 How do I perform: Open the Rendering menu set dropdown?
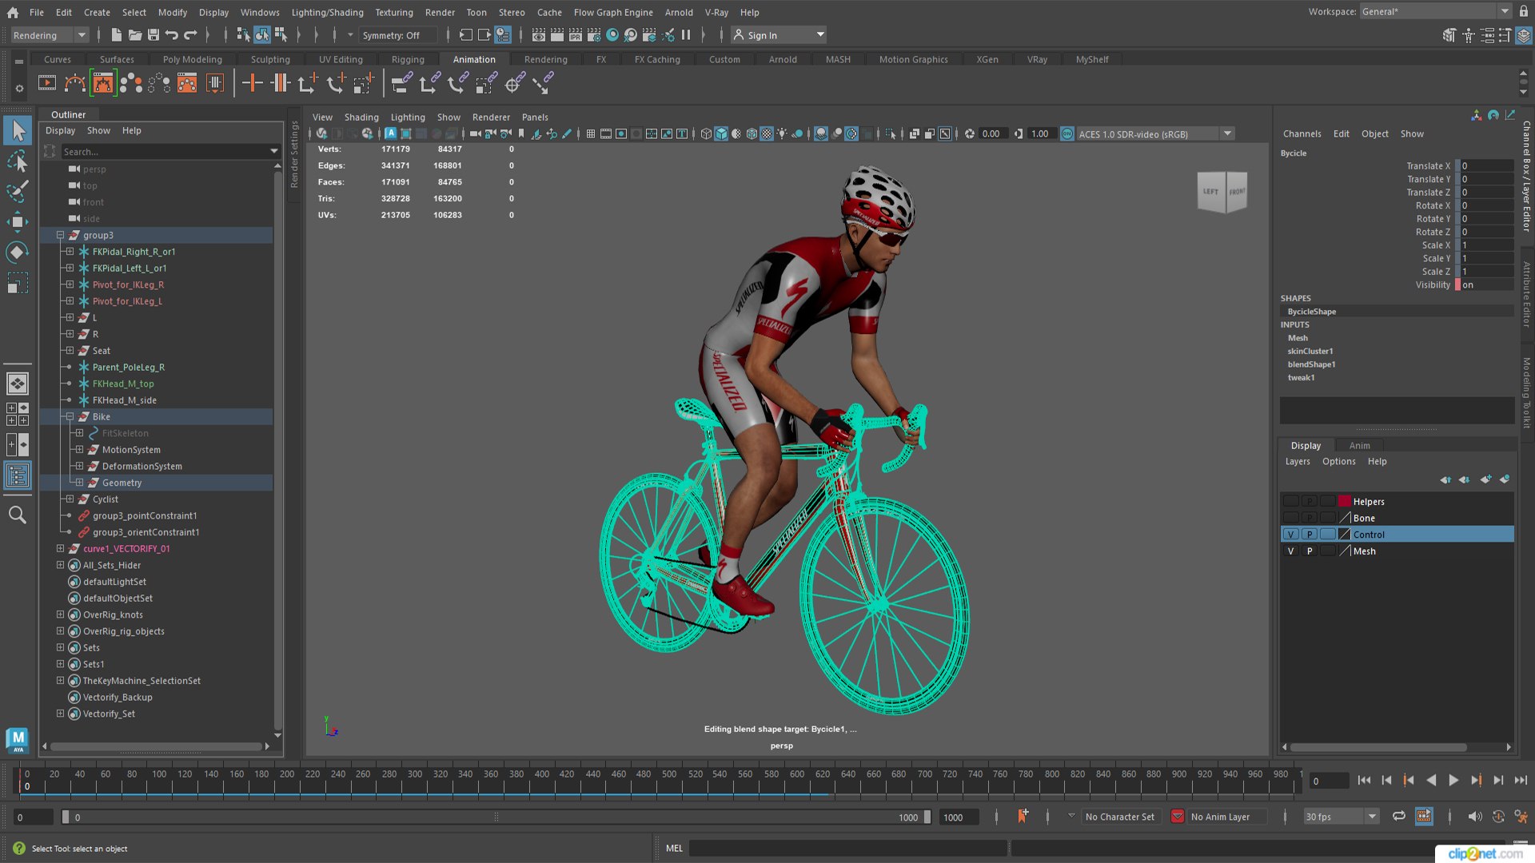click(50, 35)
